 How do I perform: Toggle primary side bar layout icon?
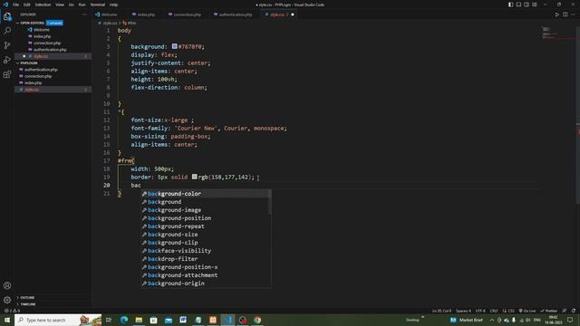pos(510,5)
